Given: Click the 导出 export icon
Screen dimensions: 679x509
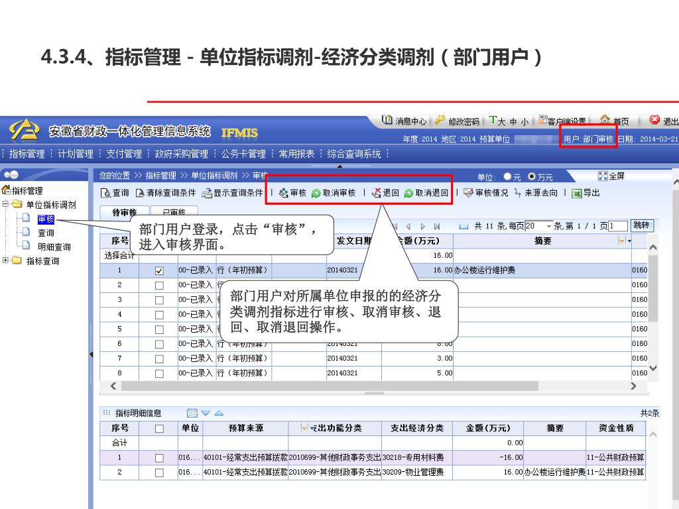Looking at the screenshot, I should [576, 194].
